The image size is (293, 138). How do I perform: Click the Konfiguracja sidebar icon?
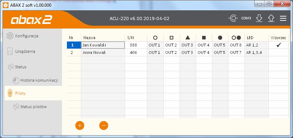[10, 36]
